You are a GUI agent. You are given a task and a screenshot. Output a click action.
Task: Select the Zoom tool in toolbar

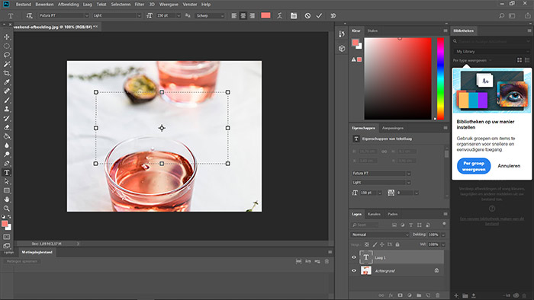point(7,209)
